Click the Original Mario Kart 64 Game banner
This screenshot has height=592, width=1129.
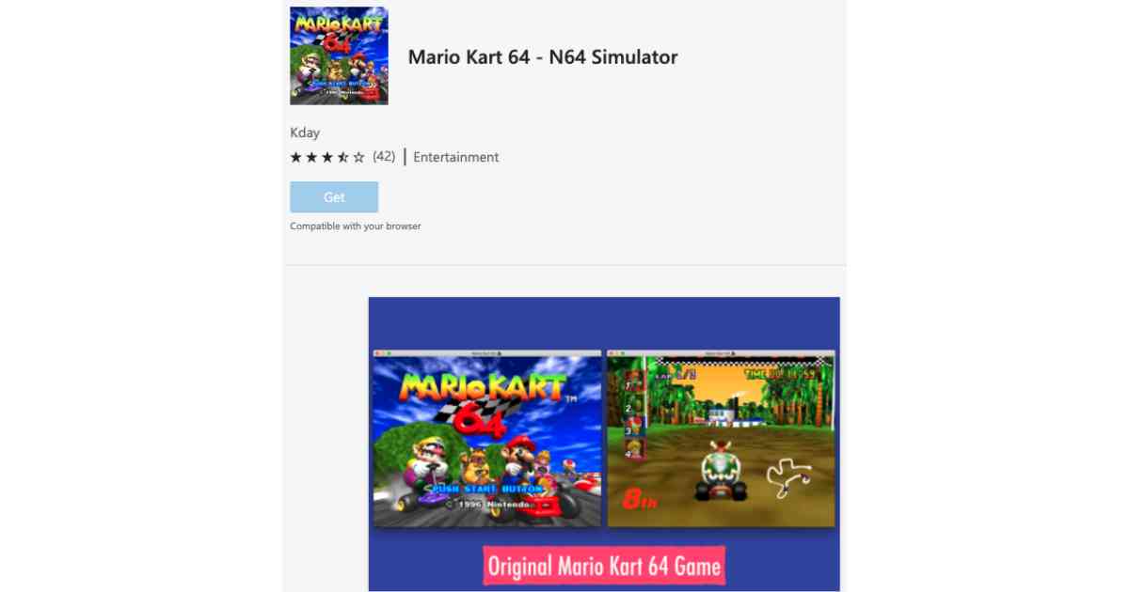click(x=604, y=567)
